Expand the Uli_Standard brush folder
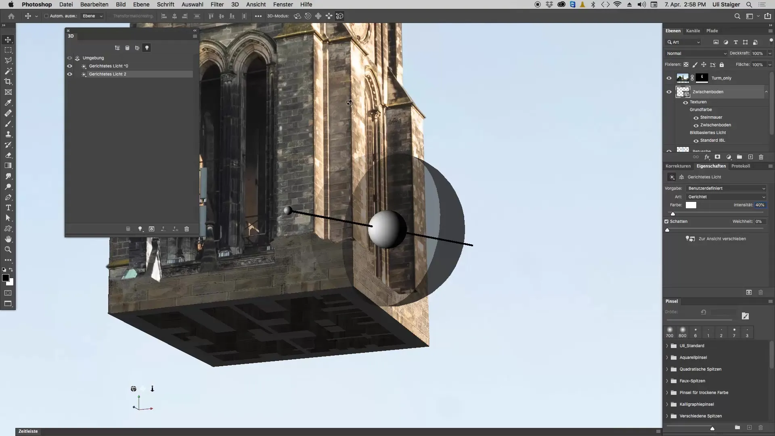The height and width of the screenshot is (436, 775). pyautogui.click(x=667, y=346)
